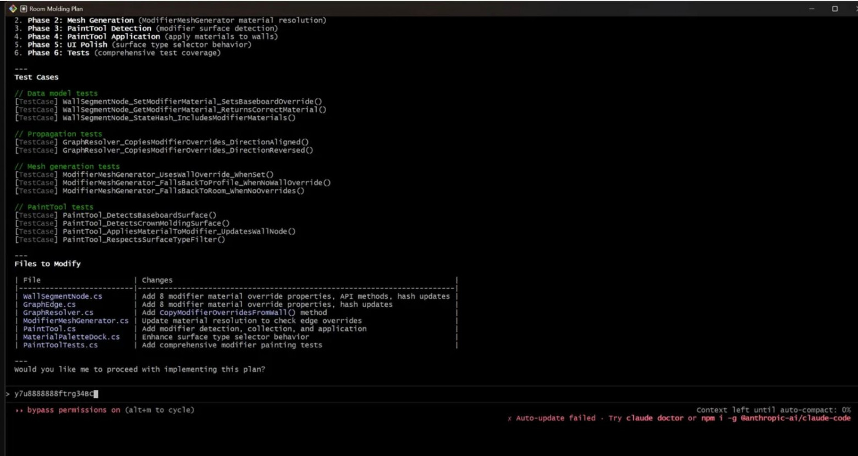Viewport: 858px width, 456px height.
Task: Select the GraphEdge.cs file name
Action: point(50,304)
